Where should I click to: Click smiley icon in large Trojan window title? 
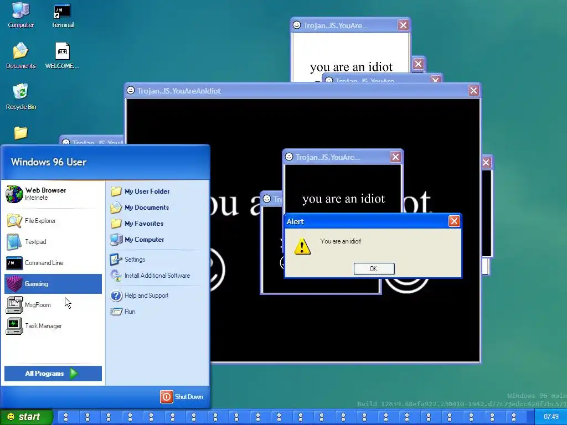point(131,90)
